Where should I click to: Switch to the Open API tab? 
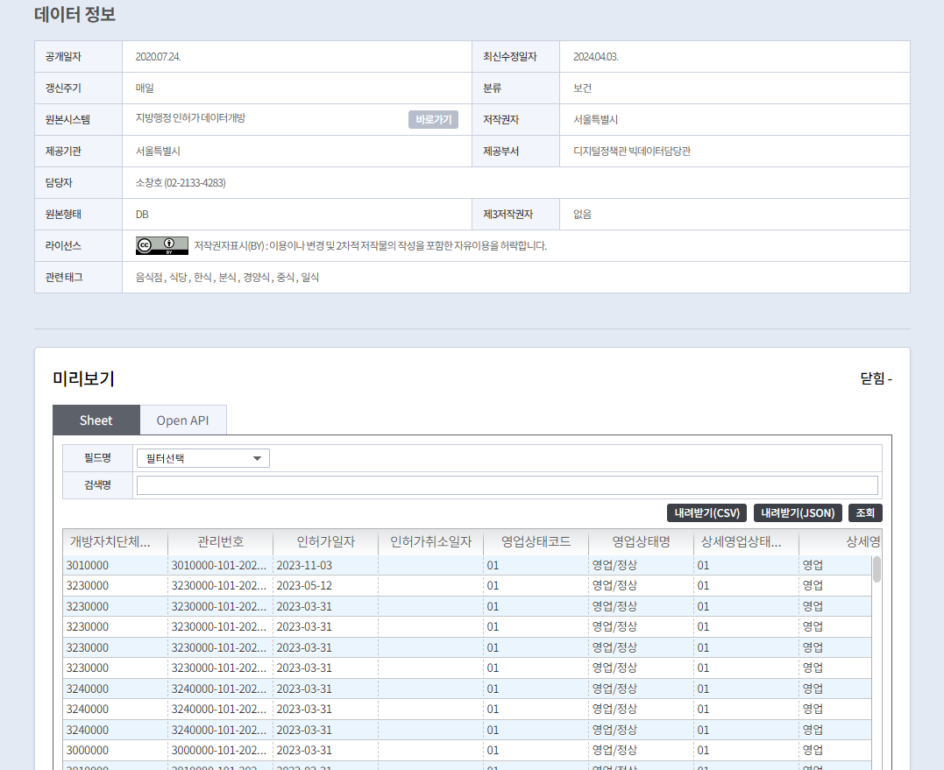click(x=183, y=420)
